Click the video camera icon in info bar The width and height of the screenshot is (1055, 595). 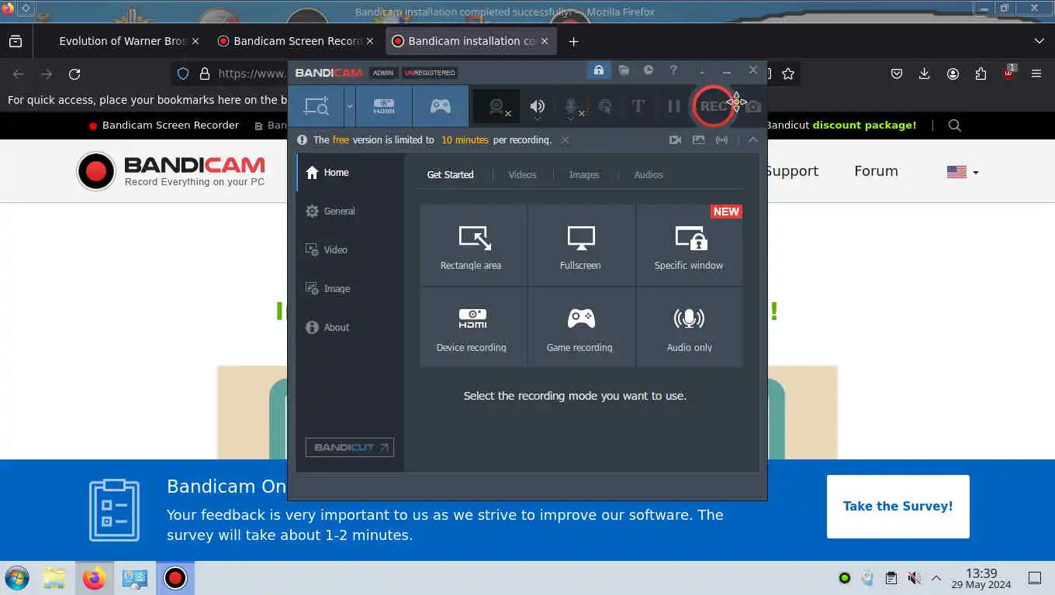676,140
